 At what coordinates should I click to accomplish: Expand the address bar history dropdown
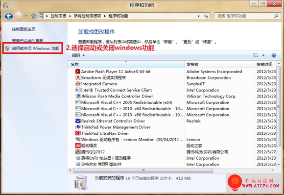coord(199,16)
